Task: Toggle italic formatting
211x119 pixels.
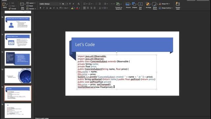Action: (x=44, y=8)
